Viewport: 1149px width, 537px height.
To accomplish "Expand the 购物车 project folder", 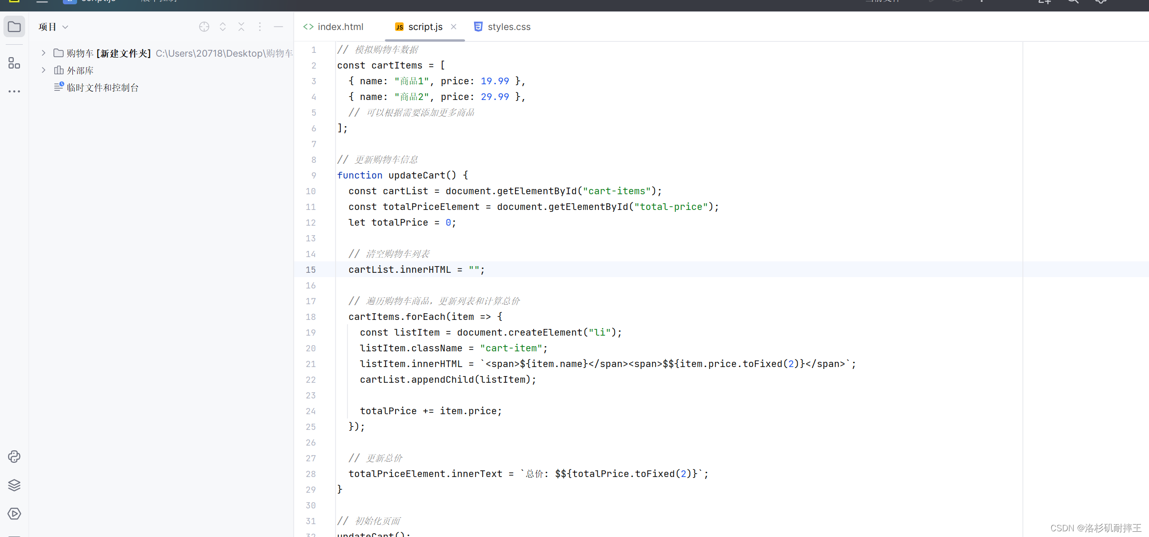I will tap(43, 53).
